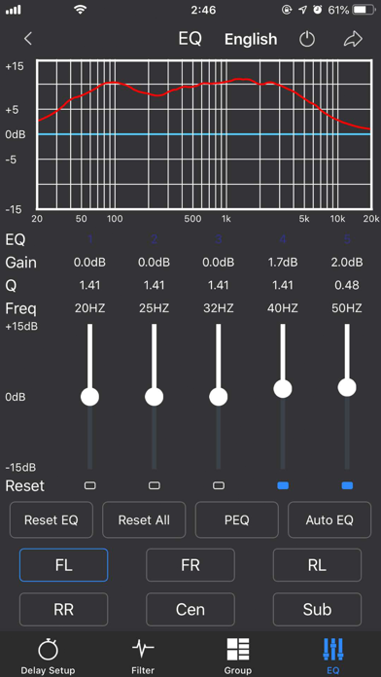The height and width of the screenshot is (677, 381).
Task: Tap the 0.0dB gain of band 1
Action: click(89, 263)
